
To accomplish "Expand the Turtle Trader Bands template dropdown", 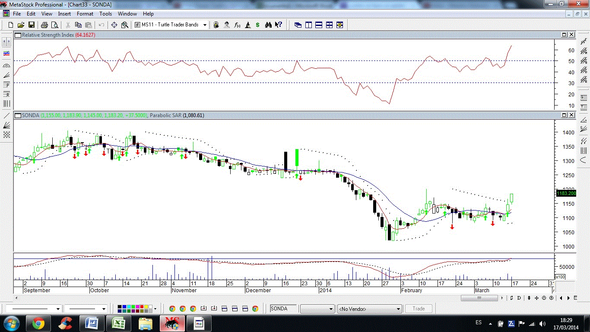I will (x=205, y=25).
